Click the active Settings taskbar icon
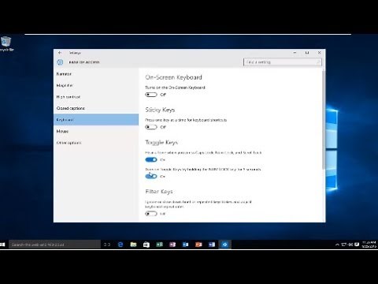This screenshot has height=284, width=378. coord(224,245)
